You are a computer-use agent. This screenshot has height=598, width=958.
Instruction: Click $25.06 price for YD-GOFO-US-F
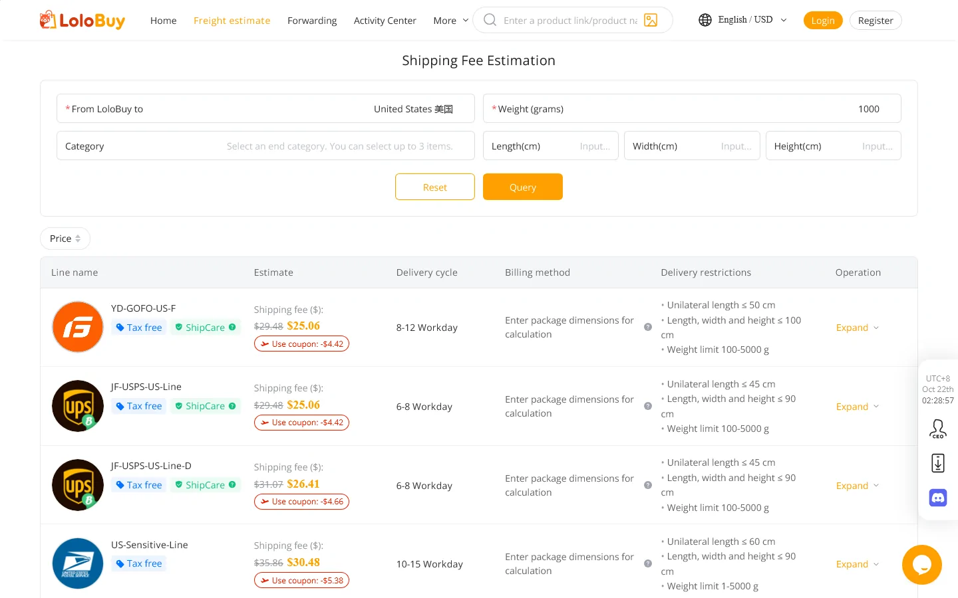(x=303, y=326)
